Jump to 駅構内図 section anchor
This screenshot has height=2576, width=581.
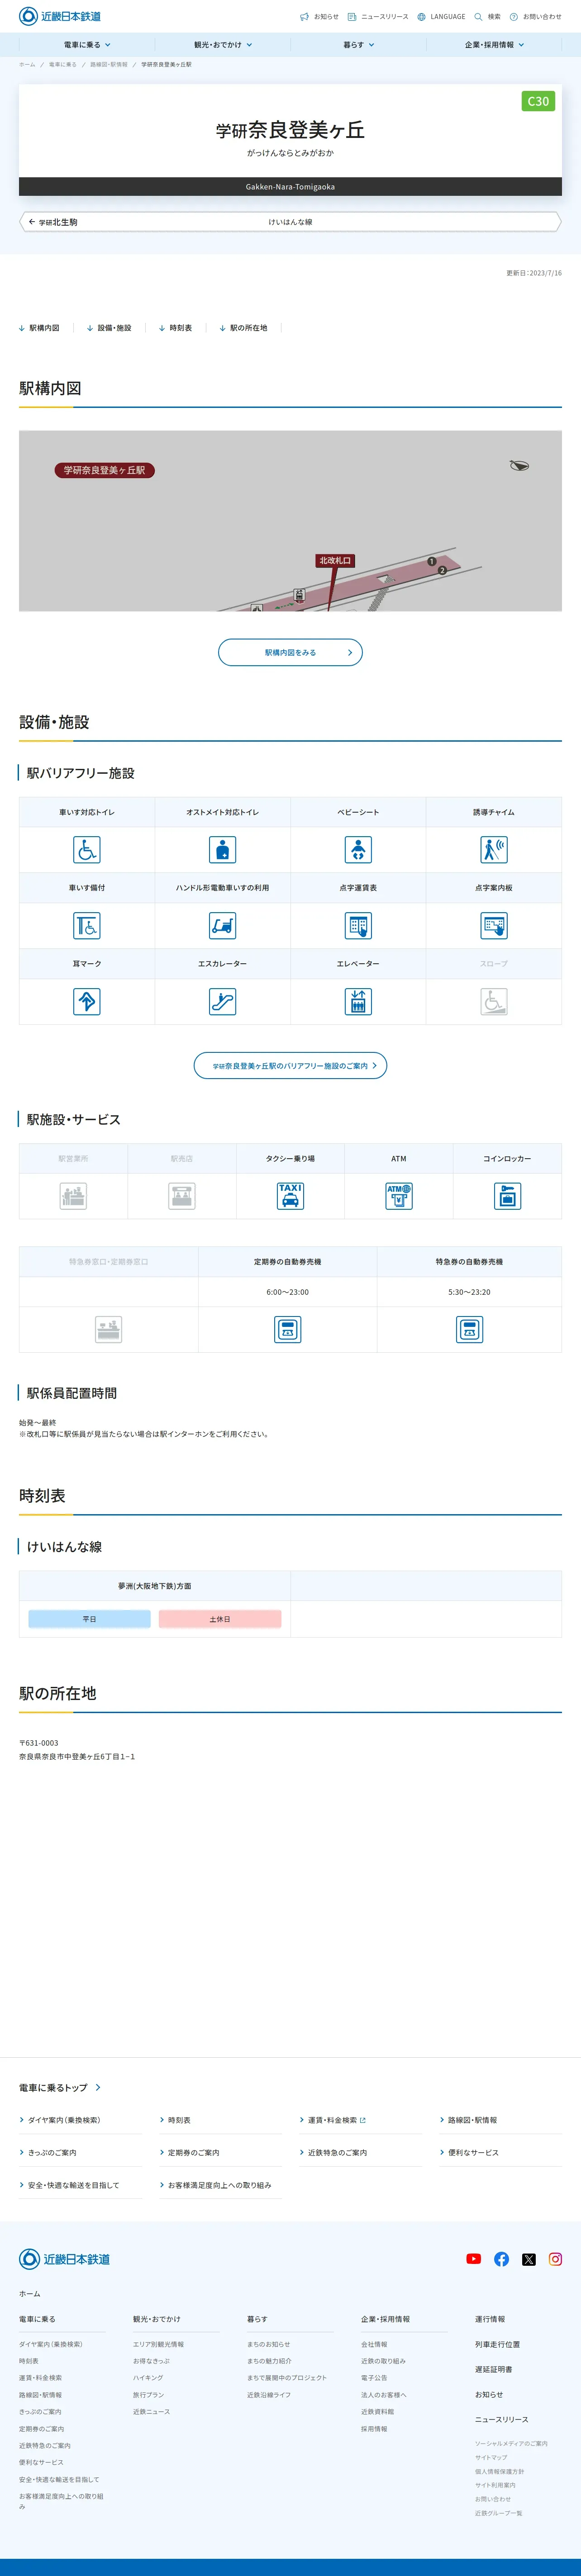[39, 328]
